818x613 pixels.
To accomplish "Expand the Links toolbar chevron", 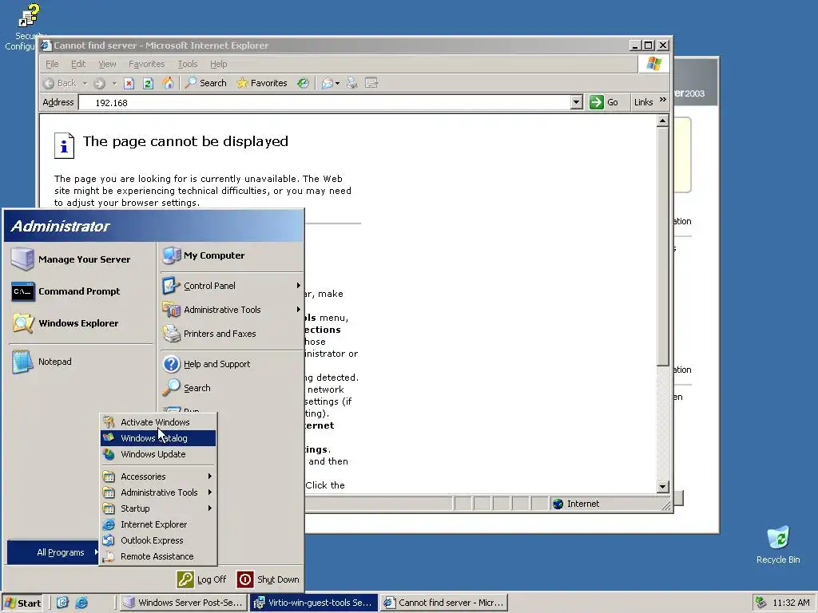I will click(663, 100).
